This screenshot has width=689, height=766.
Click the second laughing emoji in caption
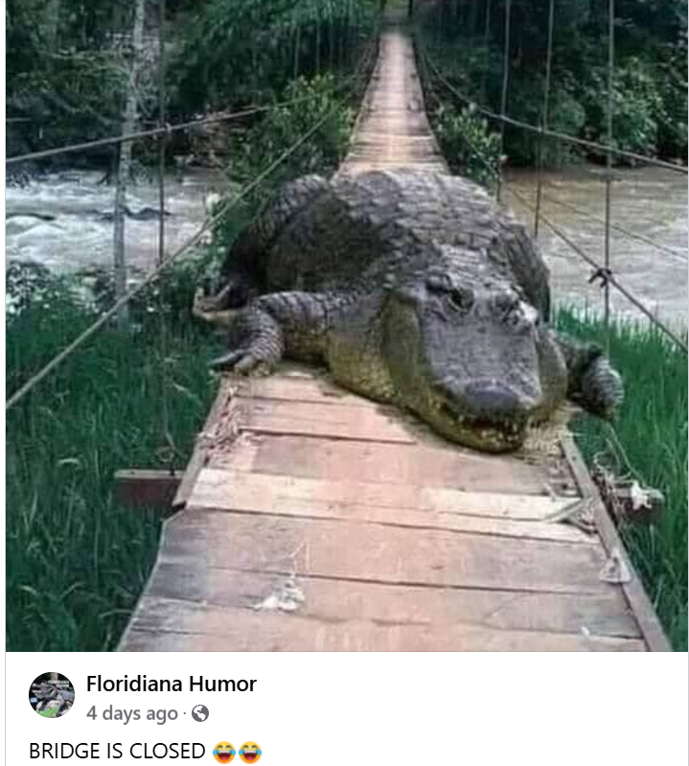(x=250, y=752)
